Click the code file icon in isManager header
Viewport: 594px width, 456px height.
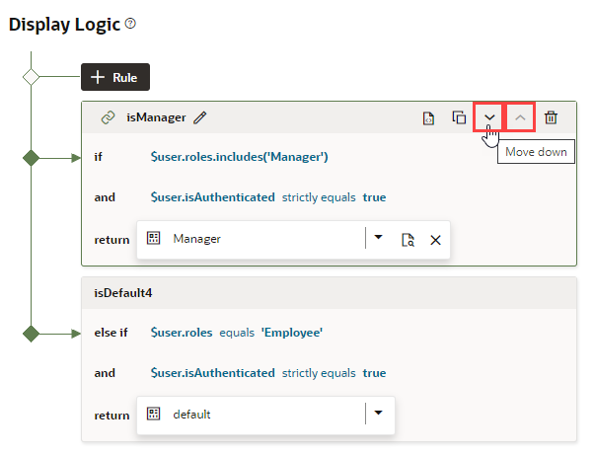tap(428, 118)
